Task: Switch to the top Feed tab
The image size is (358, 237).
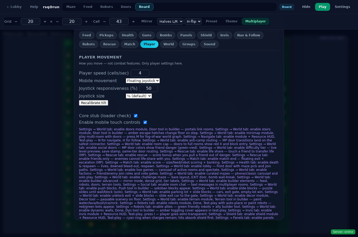Action: [88, 7]
